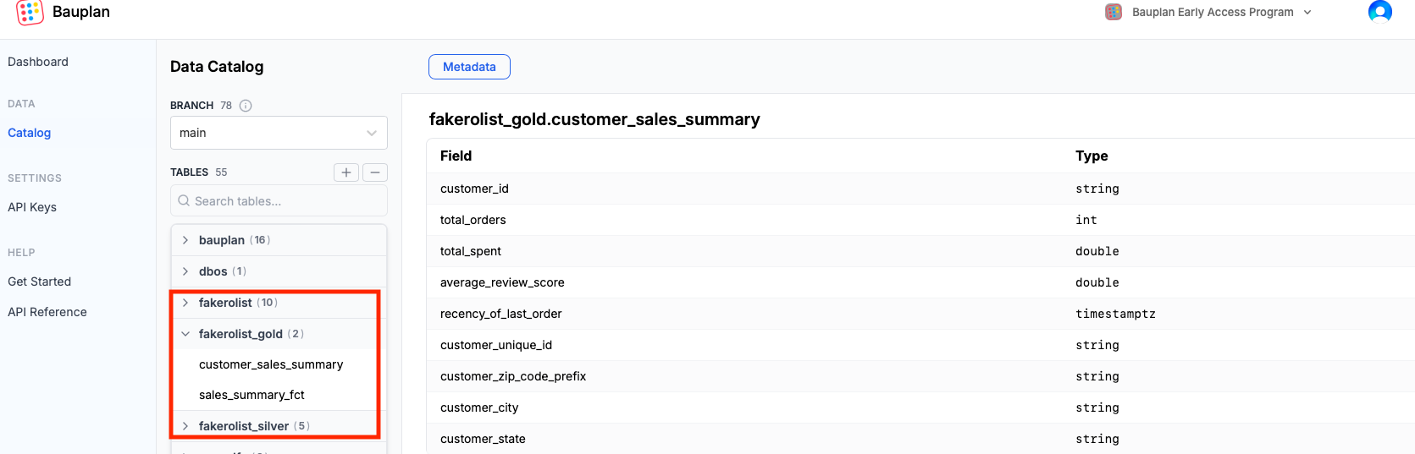Click the search magnifier icon
Image resolution: width=1415 pixels, height=454 pixels.
(184, 201)
